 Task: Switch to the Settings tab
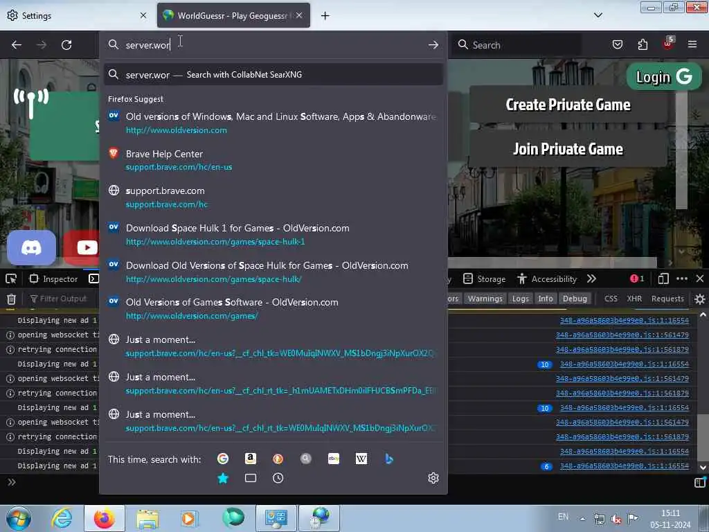click(78, 16)
